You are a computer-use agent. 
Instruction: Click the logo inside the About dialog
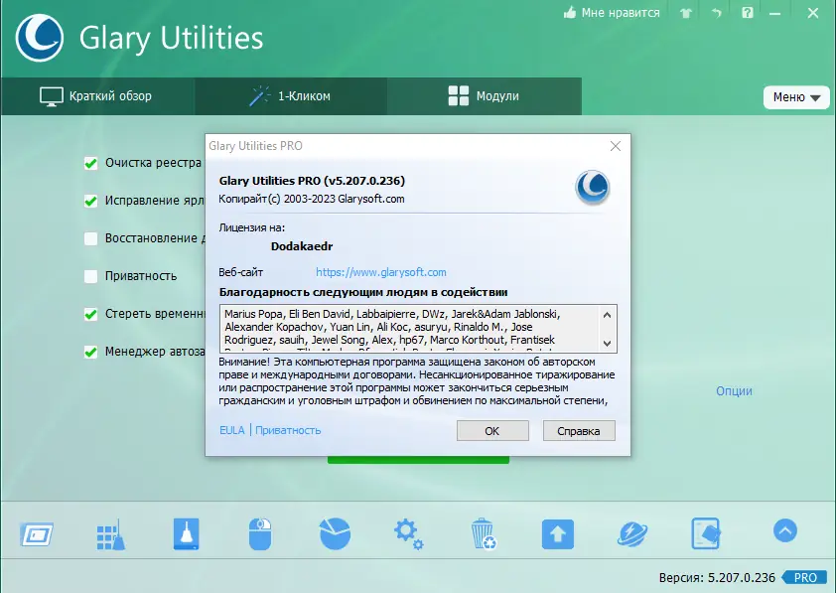[593, 187]
